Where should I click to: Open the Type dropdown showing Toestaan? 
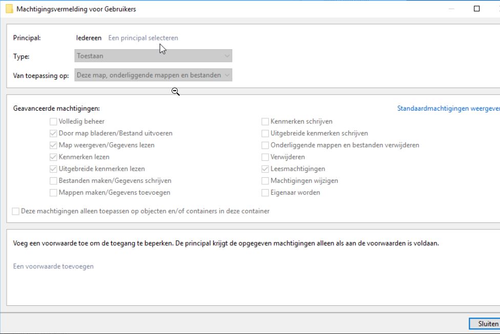click(153, 56)
